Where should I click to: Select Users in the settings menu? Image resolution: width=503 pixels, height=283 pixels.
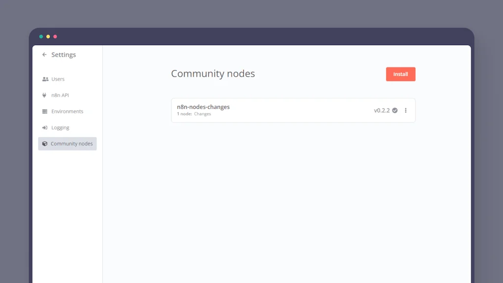[x=58, y=79]
